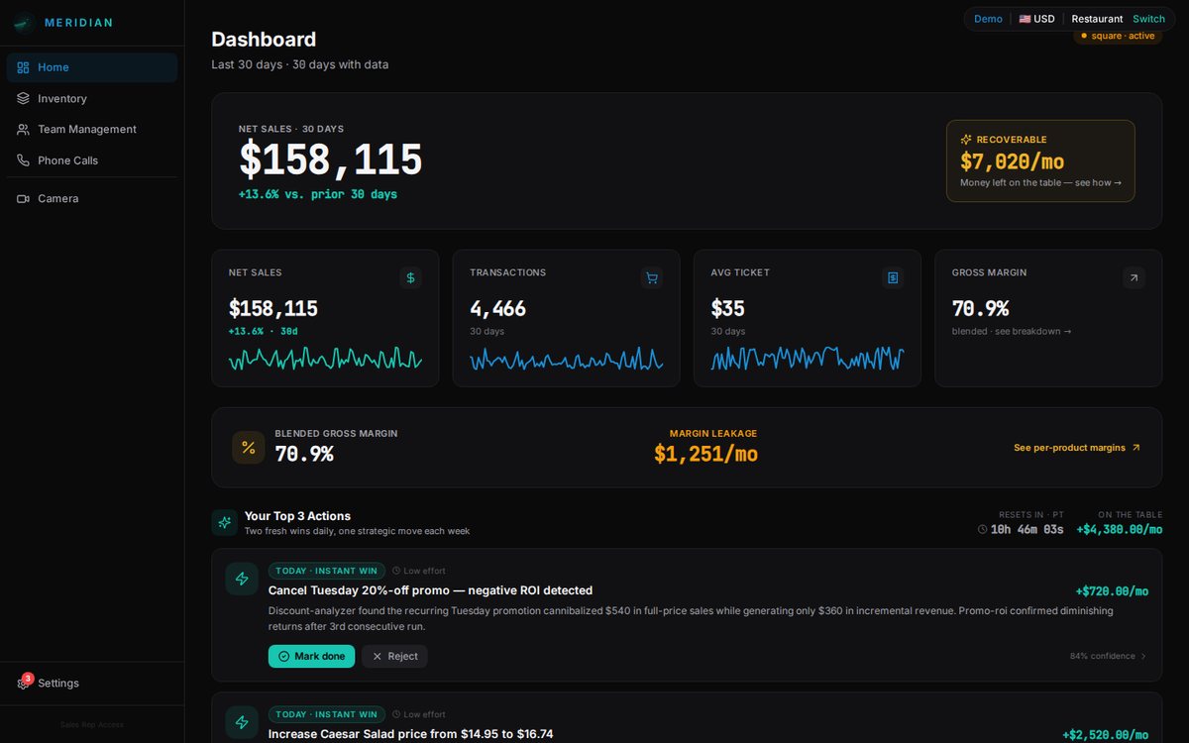Click the clock icon beside reset countdown
Screen dimensions: 1189x743
pyautogui.click(x=983, y=529)
